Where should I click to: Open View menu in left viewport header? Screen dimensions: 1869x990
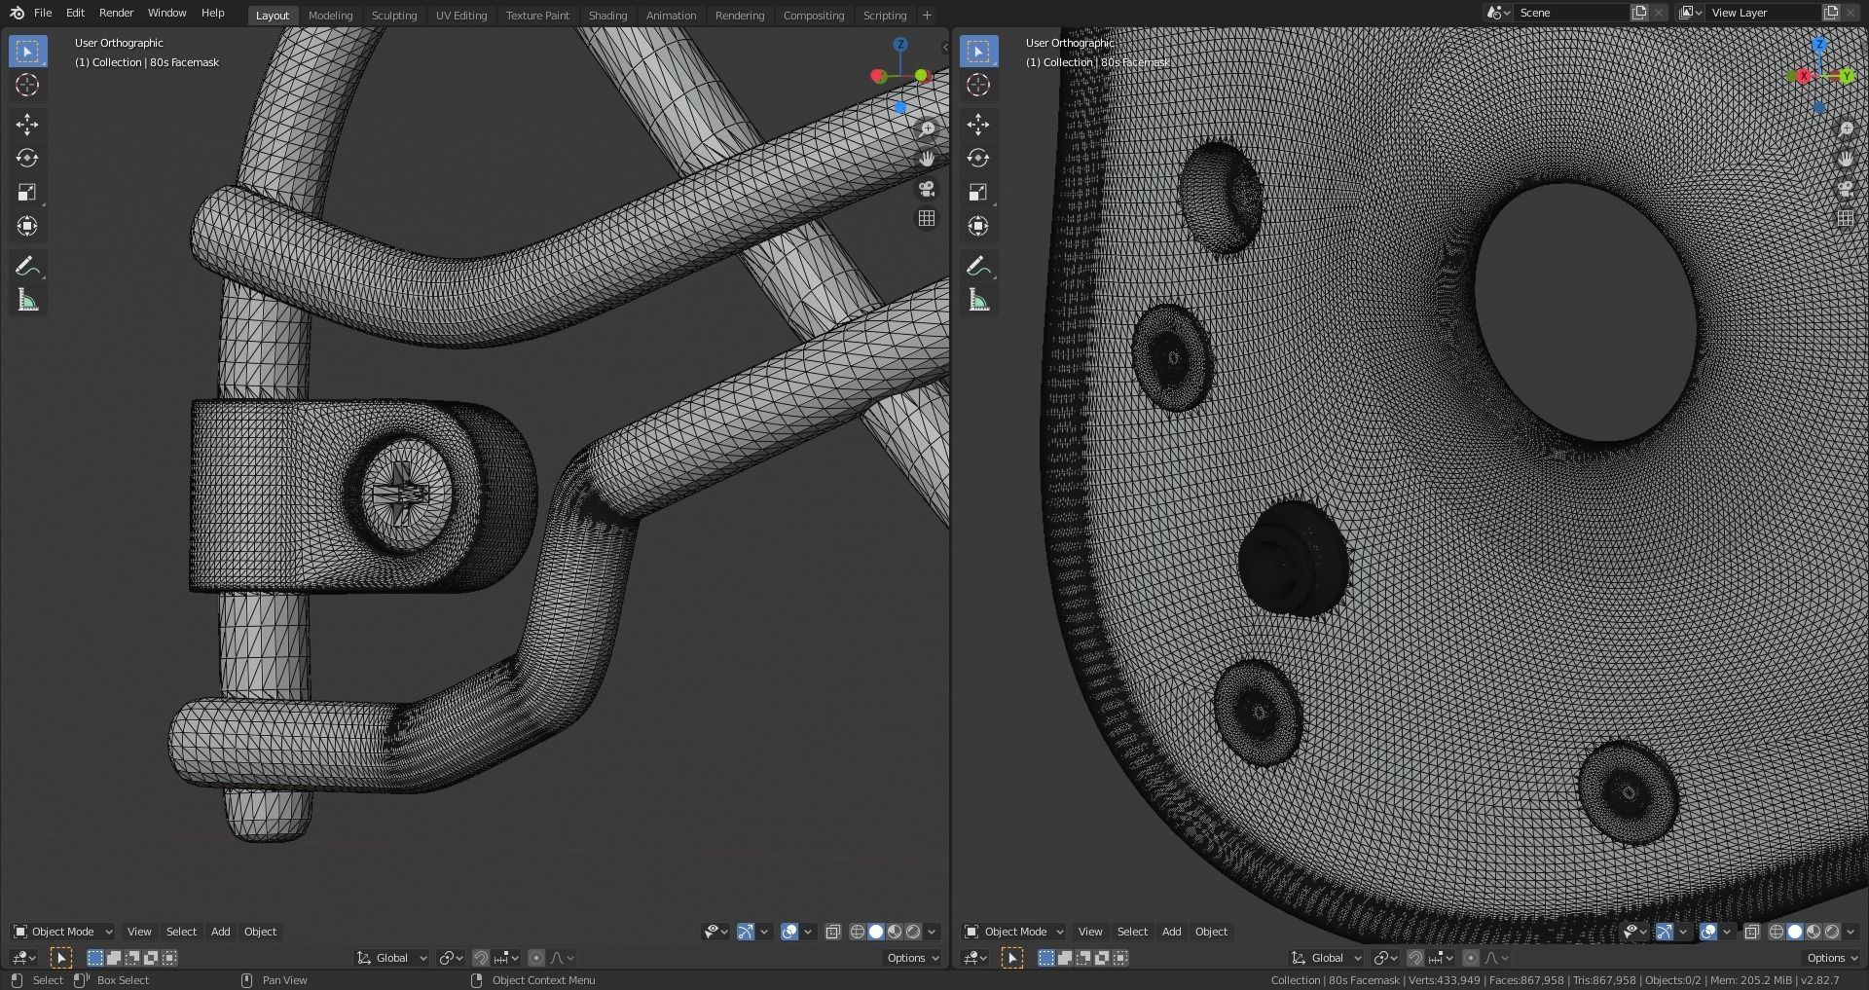click(139, 932)
